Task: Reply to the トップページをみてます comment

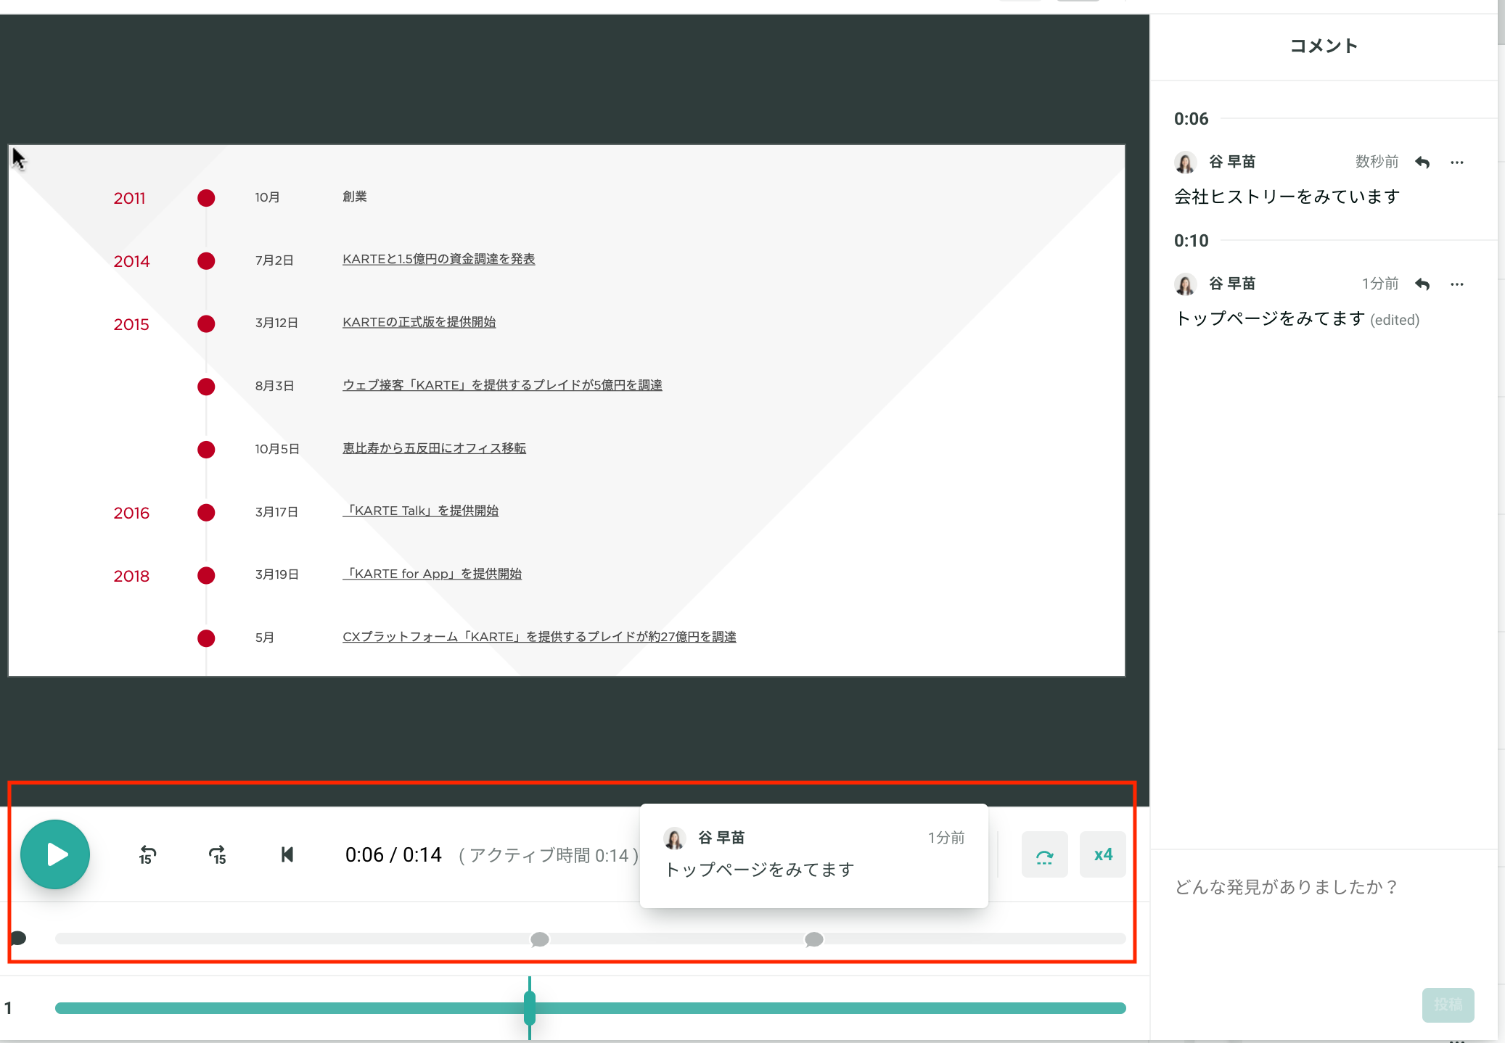Action: click(1422, 284)
